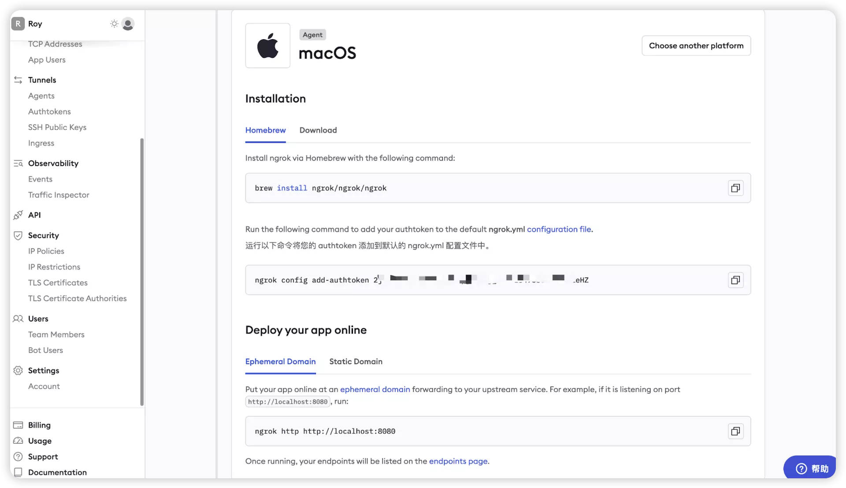Image resolution: width=846 pixels, height=488 pixels.
Task: Expand the Agents section
Action: click(41, 95)
